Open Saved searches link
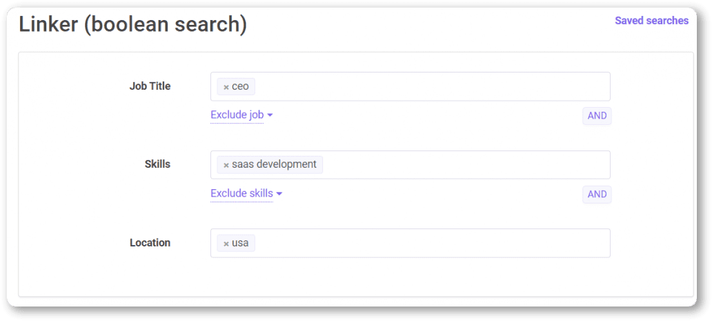712x321 pixels. (651, 21)
